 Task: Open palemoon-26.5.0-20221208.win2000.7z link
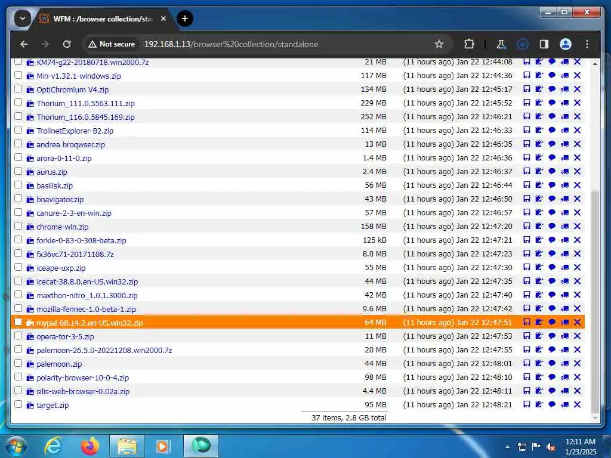104,351
